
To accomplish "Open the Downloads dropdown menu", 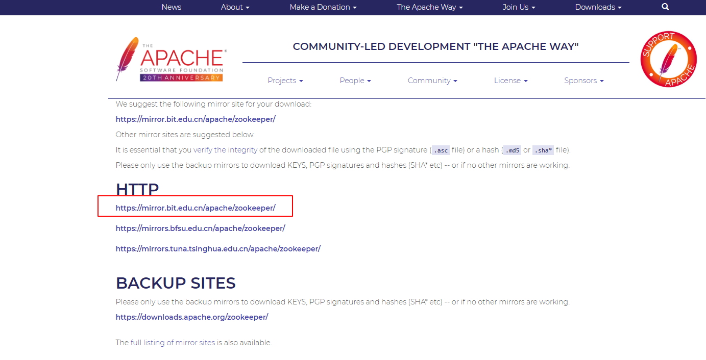I will (598, 7).
